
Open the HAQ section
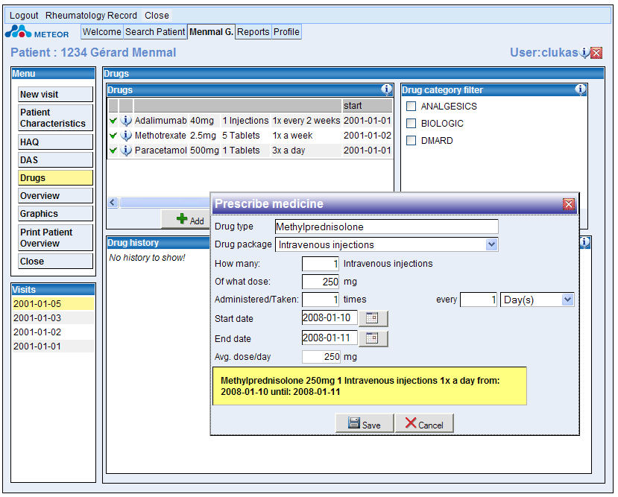tap(56, 142)
